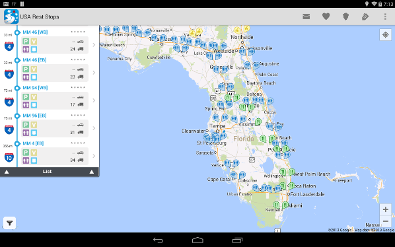Zoom in the map with plus button
Image resolution: width=395 pixels, height=247 pixels.
pos(386,209)
